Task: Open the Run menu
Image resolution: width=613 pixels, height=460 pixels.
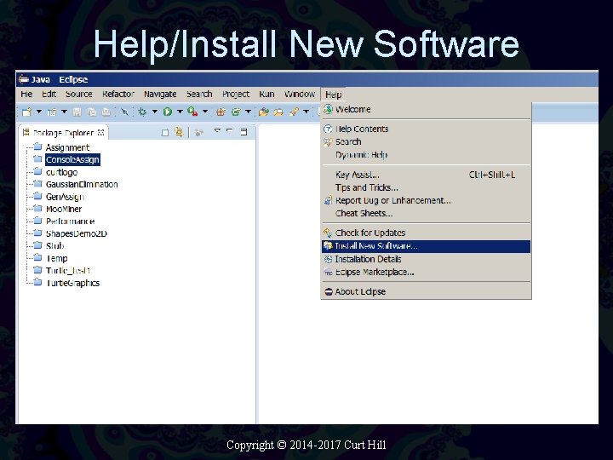Action: pos(266,95)
